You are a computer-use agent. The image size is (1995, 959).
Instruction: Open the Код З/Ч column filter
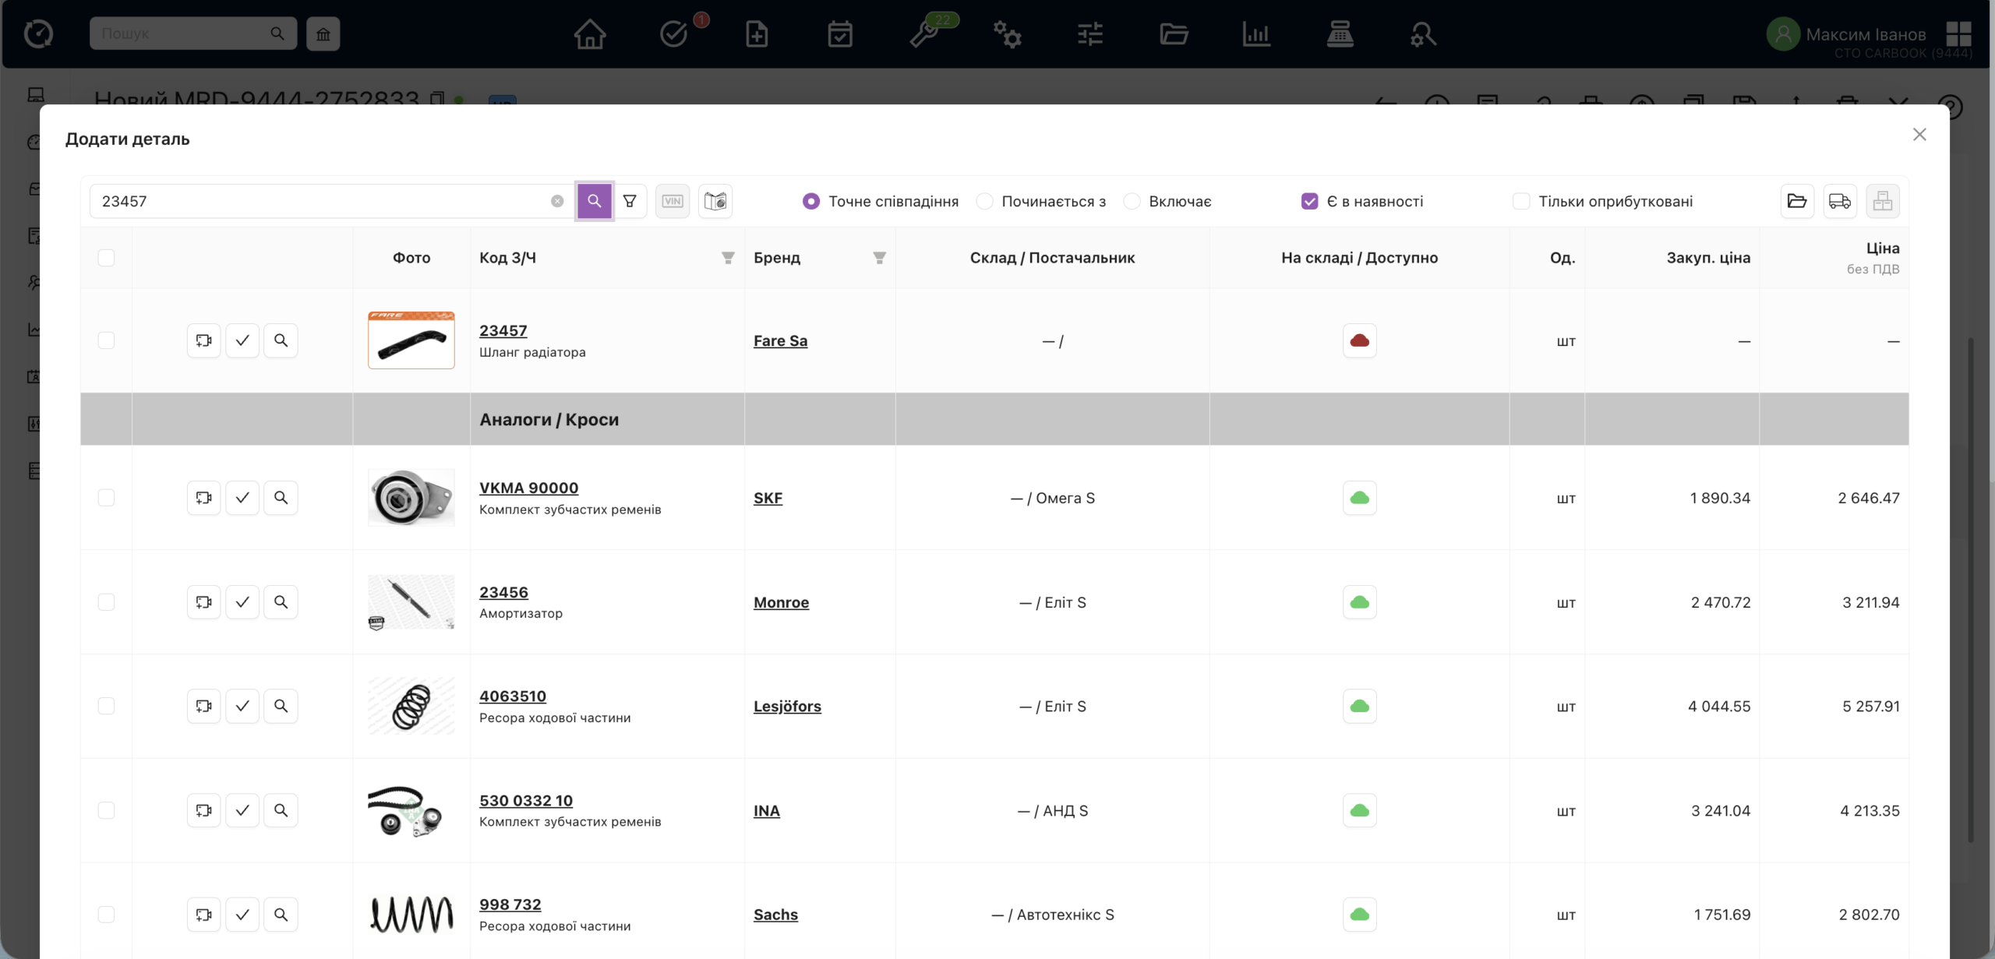coord(728,258)
